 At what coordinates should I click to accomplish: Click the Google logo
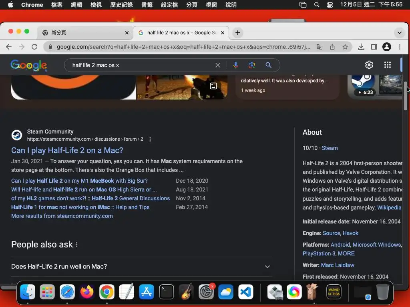tap(29, 65)
